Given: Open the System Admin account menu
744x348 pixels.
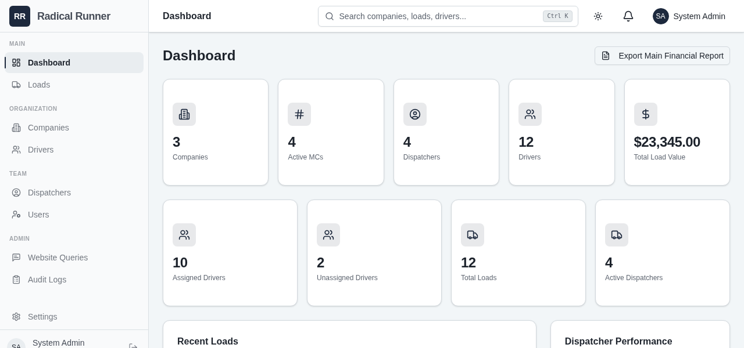Looking at the screenshot, I should (x=689, y=16).
